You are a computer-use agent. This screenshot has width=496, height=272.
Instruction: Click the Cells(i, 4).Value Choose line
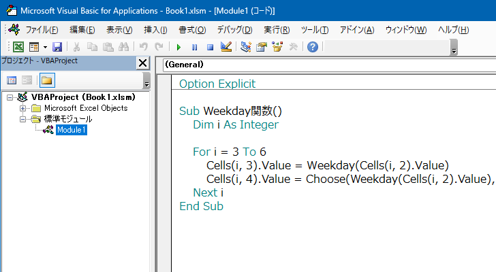pos(350,179)
